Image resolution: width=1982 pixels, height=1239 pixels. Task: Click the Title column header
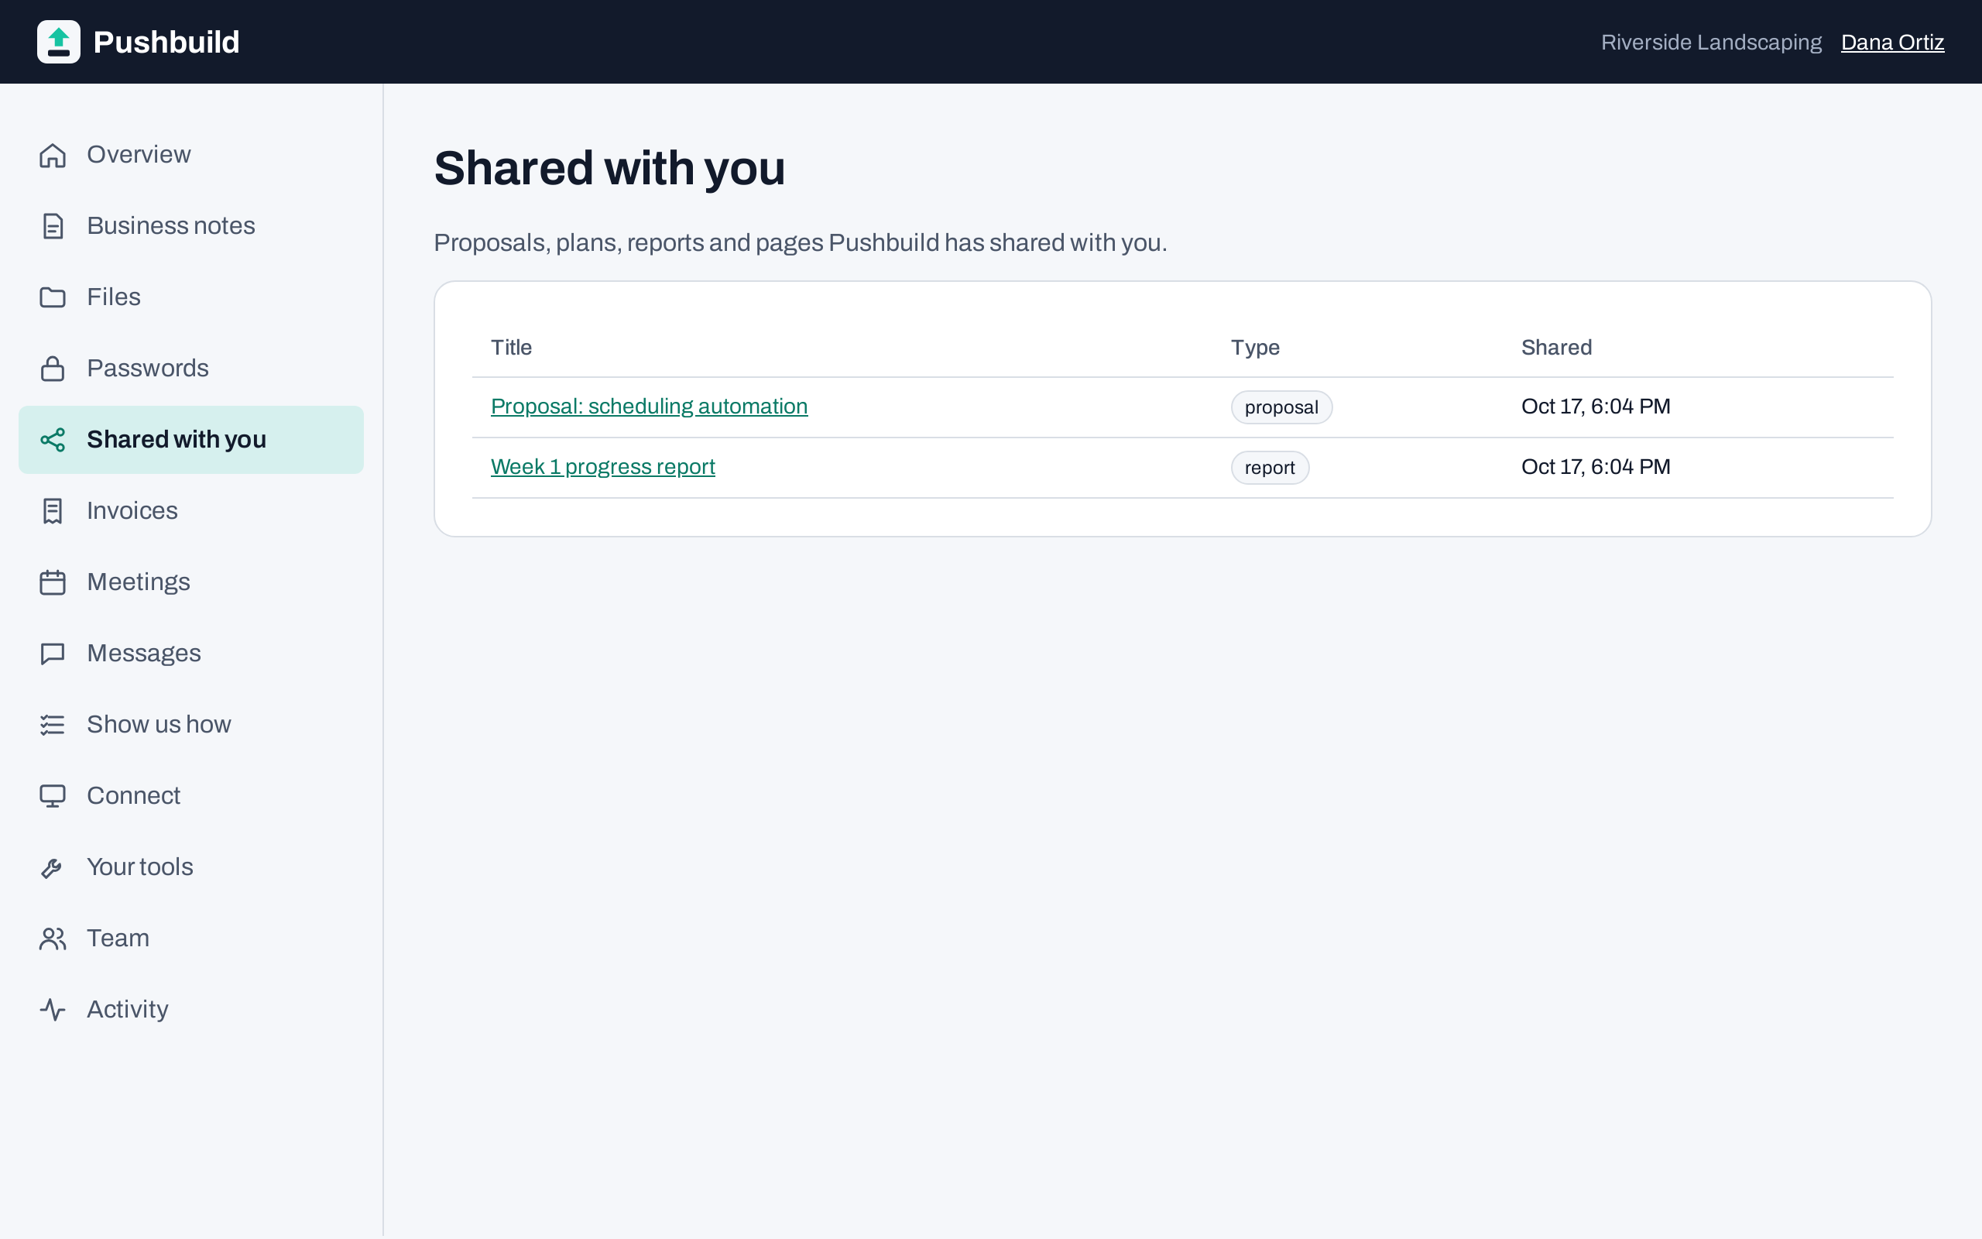coord(511,348)
